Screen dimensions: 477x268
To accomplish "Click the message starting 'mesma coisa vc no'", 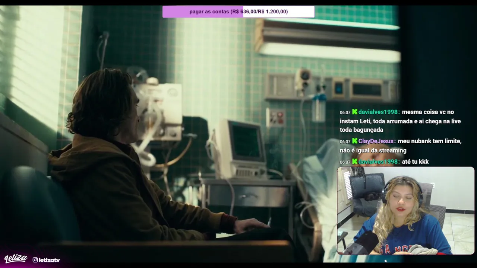I will 401,121.
